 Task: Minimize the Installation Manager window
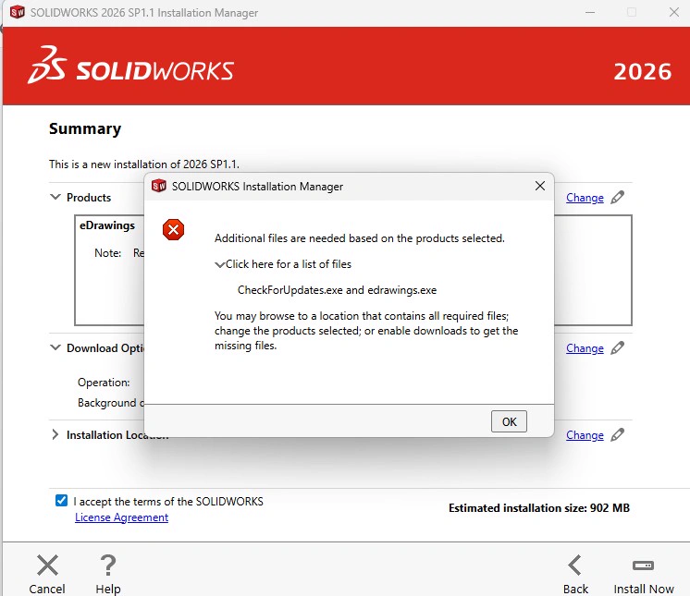590,12
